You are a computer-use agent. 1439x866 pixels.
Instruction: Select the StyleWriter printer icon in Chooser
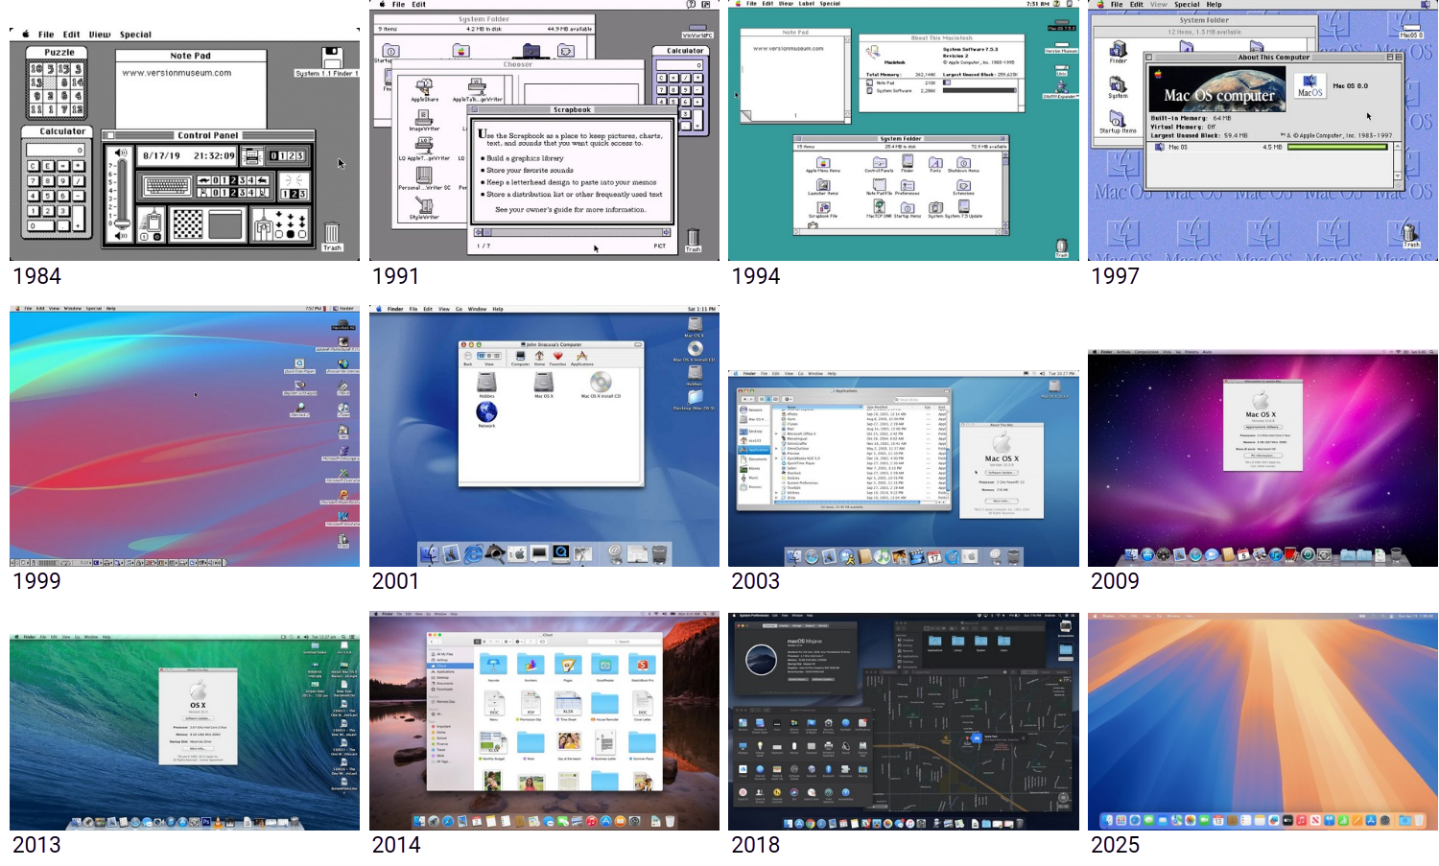[423, 206]
